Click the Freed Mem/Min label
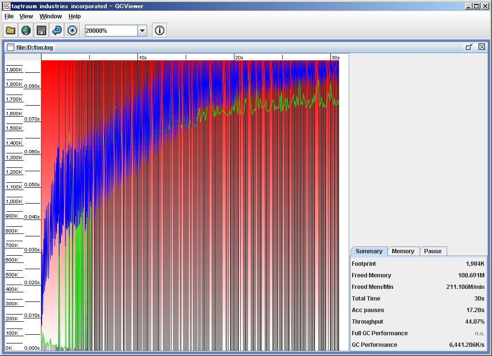 [372, 287]
